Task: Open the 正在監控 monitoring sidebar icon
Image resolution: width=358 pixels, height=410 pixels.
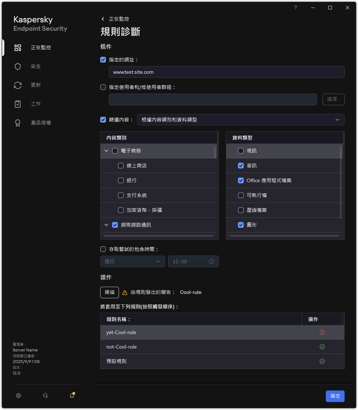Action: coord(18,47)
